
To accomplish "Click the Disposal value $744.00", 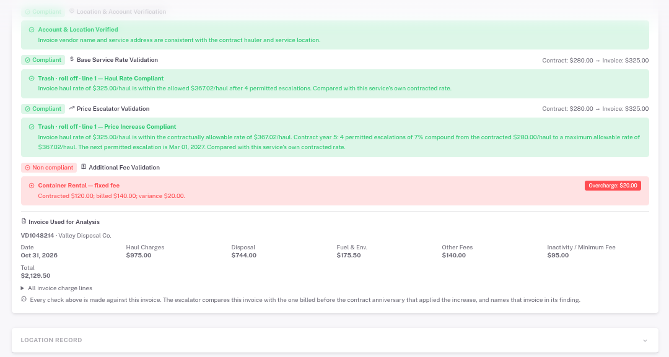I will [x=243, y=256].
